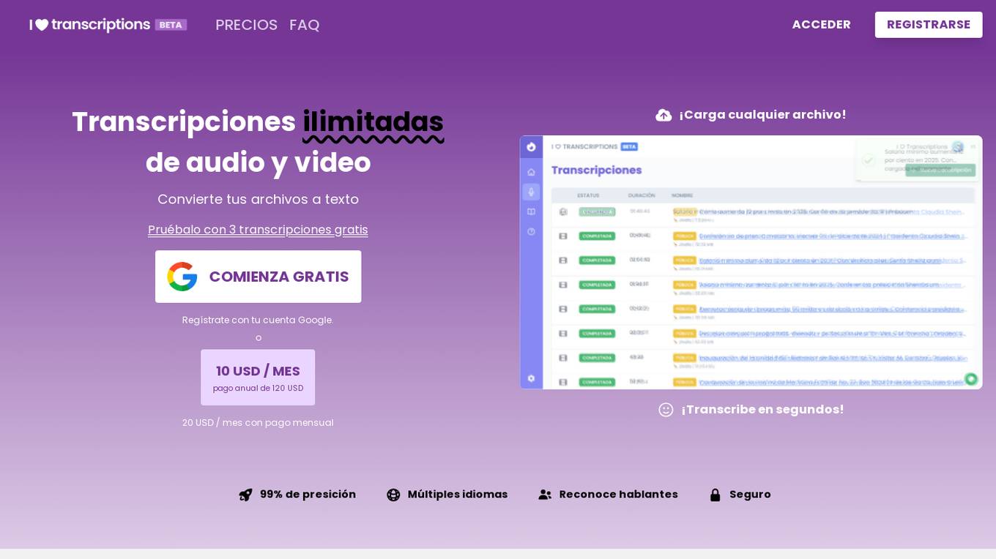Click the '¡Transcribe en segundos!' text
The image size is (996, 559).
tap(762, 410)
